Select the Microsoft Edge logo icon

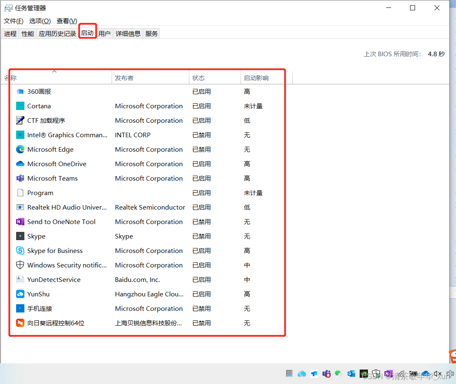[20, 149]
